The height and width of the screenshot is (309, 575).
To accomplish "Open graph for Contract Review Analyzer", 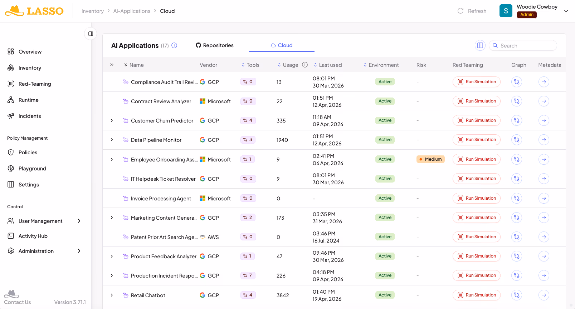I will pos(516,101).
